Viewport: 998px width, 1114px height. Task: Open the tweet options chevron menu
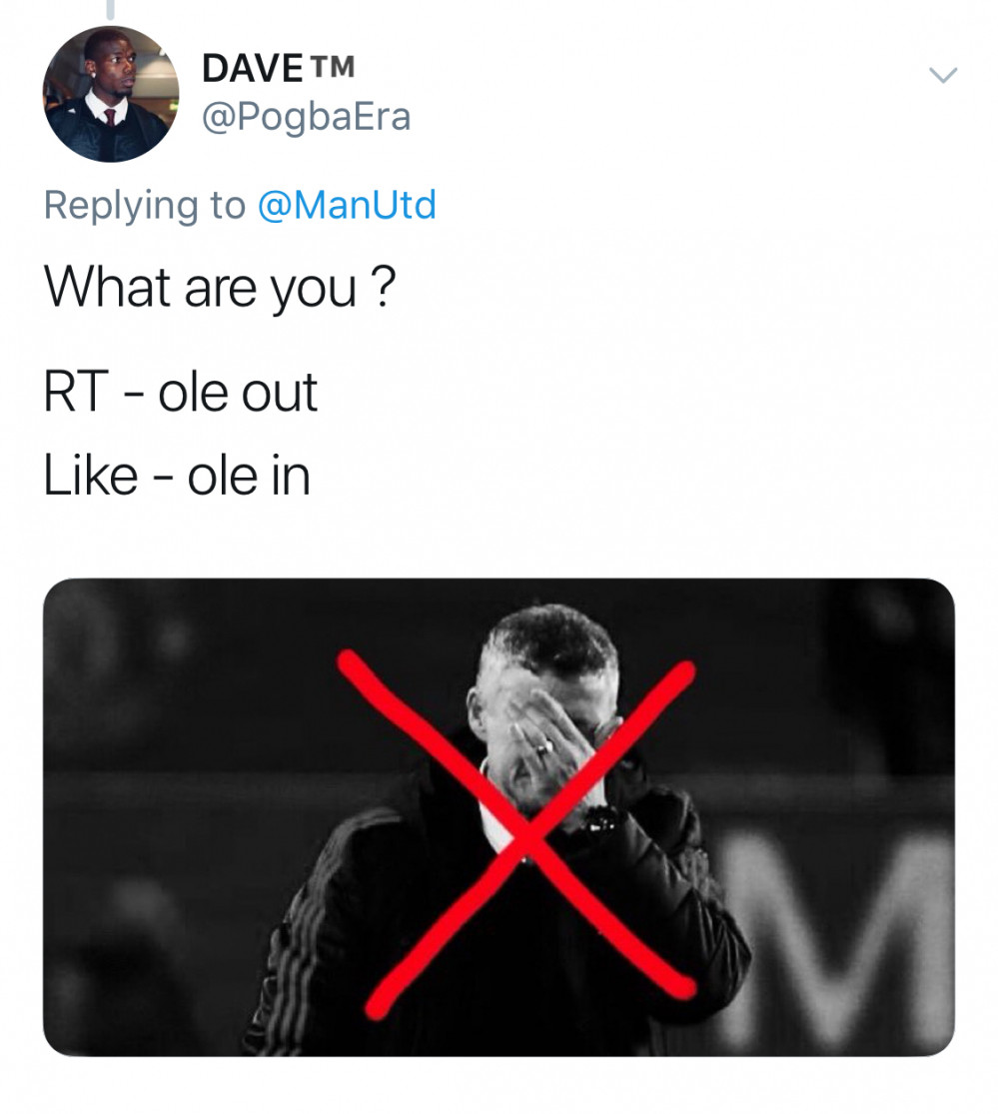pyautogui.click(x=943, y=75)
